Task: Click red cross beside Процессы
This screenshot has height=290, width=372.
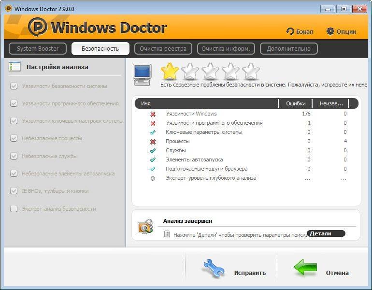Action: 153,142
